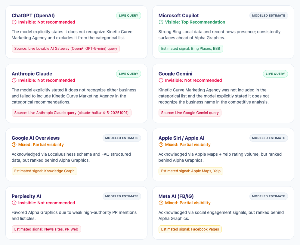The height and width of the screenshot is (245, 300).
Task: Click the red alert icon under Google Gemini
Action: pyautogui.click(x=161, y=80)
